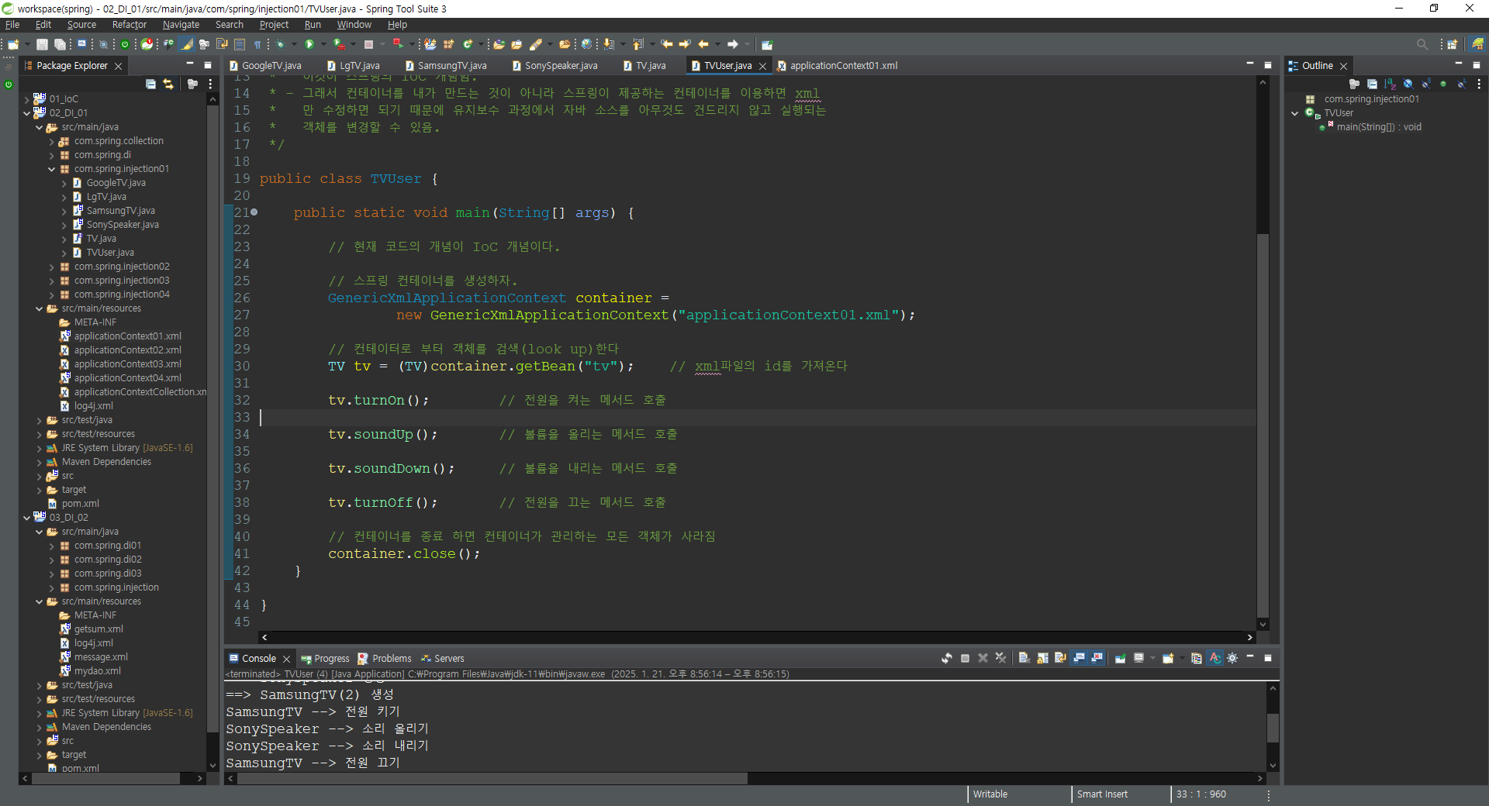Click the Save icon in the main toolbar

click(x=42, y=44)
